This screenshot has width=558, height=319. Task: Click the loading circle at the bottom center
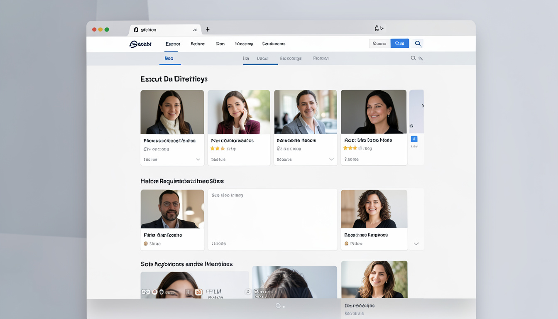[278, 306]
